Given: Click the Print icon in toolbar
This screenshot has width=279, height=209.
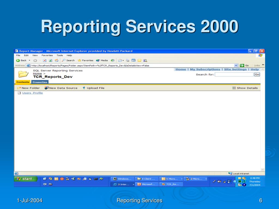Looking at the screenshot, I should (128, 60).
